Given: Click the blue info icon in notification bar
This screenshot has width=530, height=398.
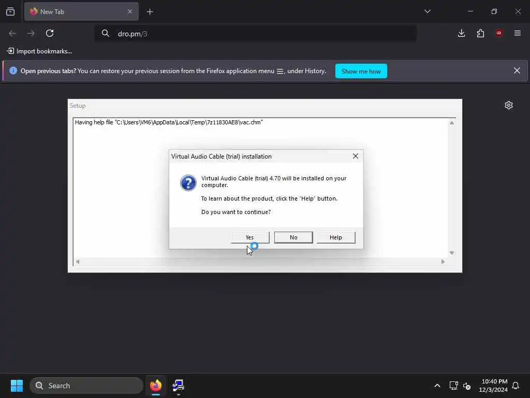Looking at the screenshot, I should click(x=13, y=70).
